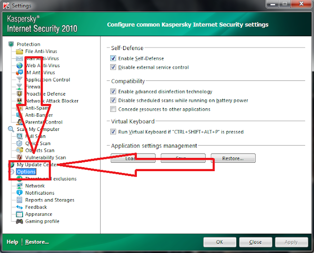Open Appearance settings label
This screenshot has height=253, width=314.
pyautogui.click(x=39, y=214)
